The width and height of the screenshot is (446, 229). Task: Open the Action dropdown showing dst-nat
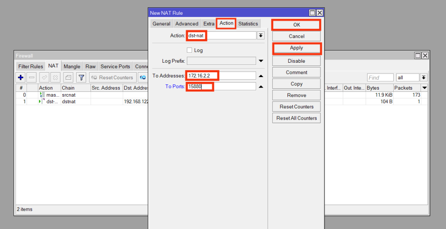[261, 36]
